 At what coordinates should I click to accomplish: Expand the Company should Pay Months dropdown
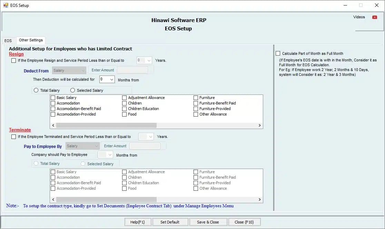pos(105,155)
